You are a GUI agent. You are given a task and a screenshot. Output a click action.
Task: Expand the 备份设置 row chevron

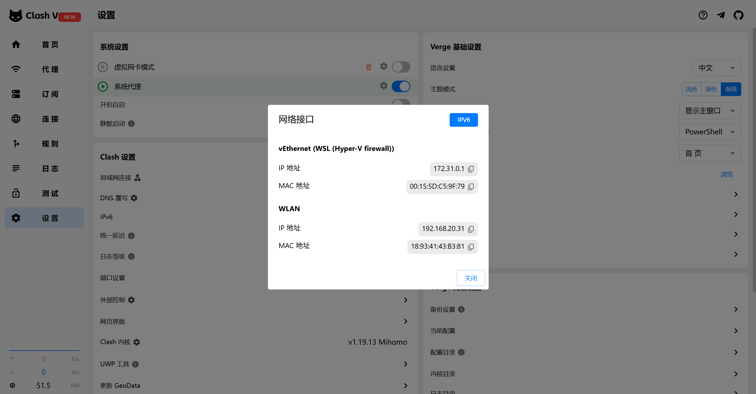coord(736,309)
